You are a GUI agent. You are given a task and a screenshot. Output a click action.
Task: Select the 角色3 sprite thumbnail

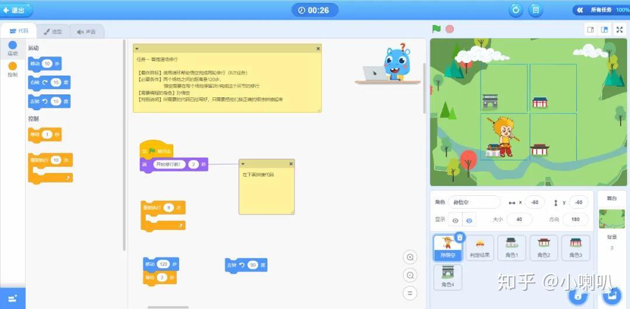(576, 248)
